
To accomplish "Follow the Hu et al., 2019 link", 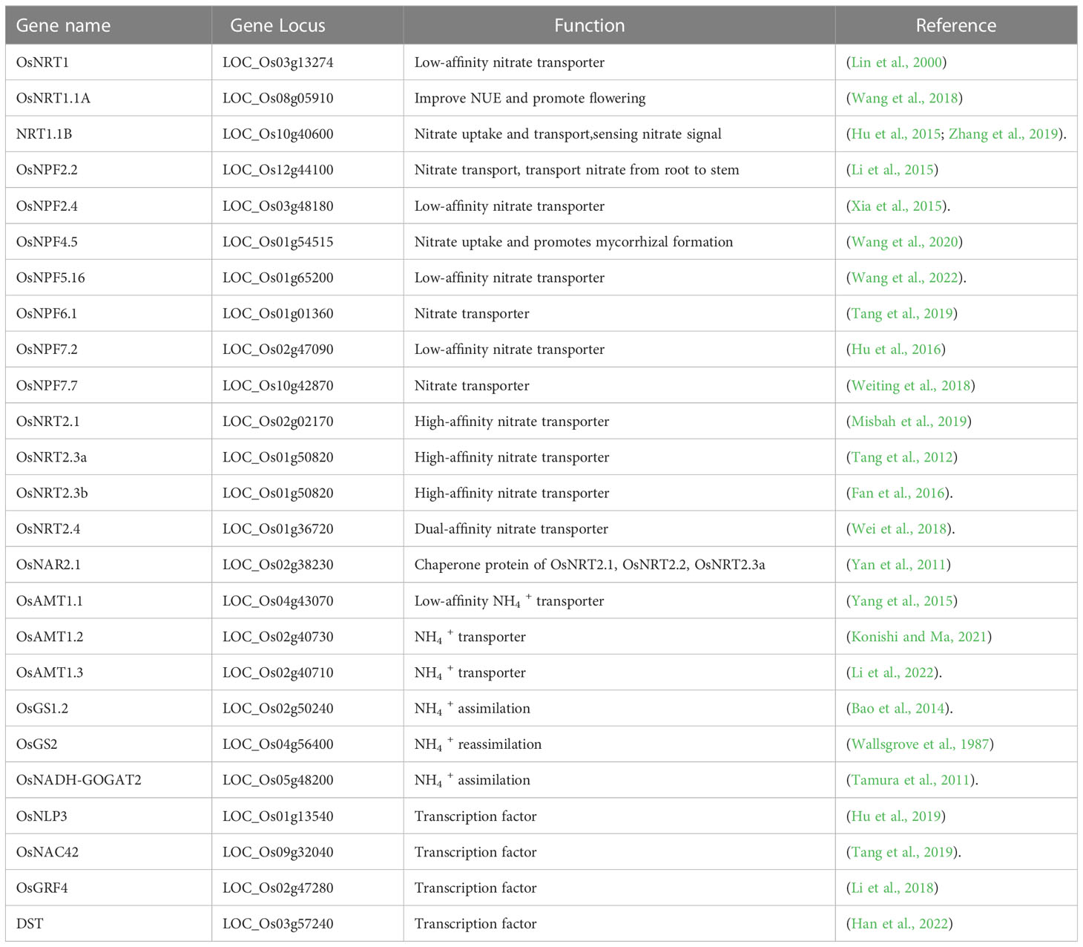I will (x=895, y=816).
